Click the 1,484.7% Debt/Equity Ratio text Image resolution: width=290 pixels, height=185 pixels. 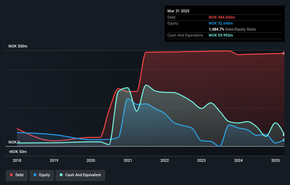click(x=232, y=29)
